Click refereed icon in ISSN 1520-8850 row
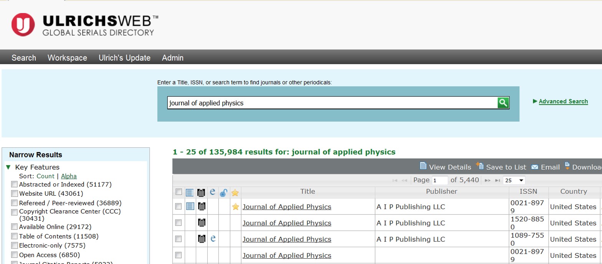The width and height of the screenshot is (602, 264). pos(201,223)
